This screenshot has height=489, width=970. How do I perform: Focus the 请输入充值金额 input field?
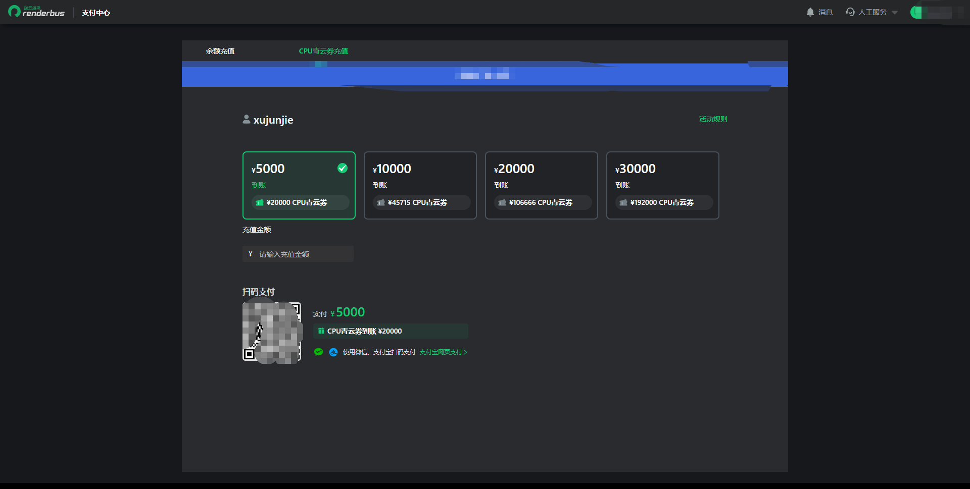pos(298,254)
